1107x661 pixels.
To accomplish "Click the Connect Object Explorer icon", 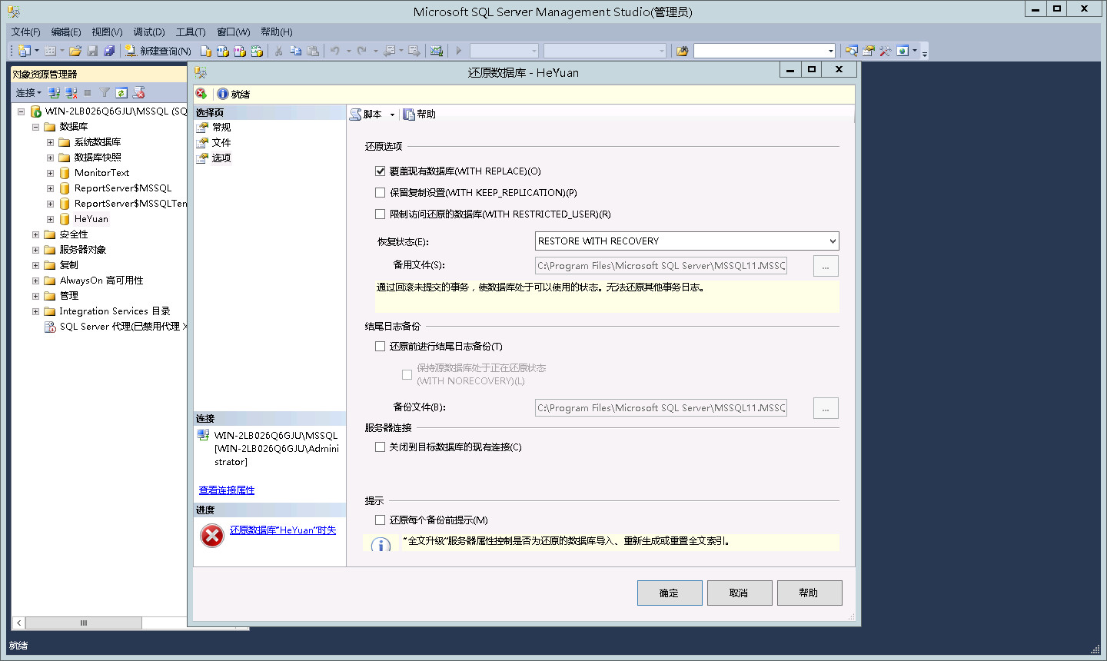I will 54,93.
